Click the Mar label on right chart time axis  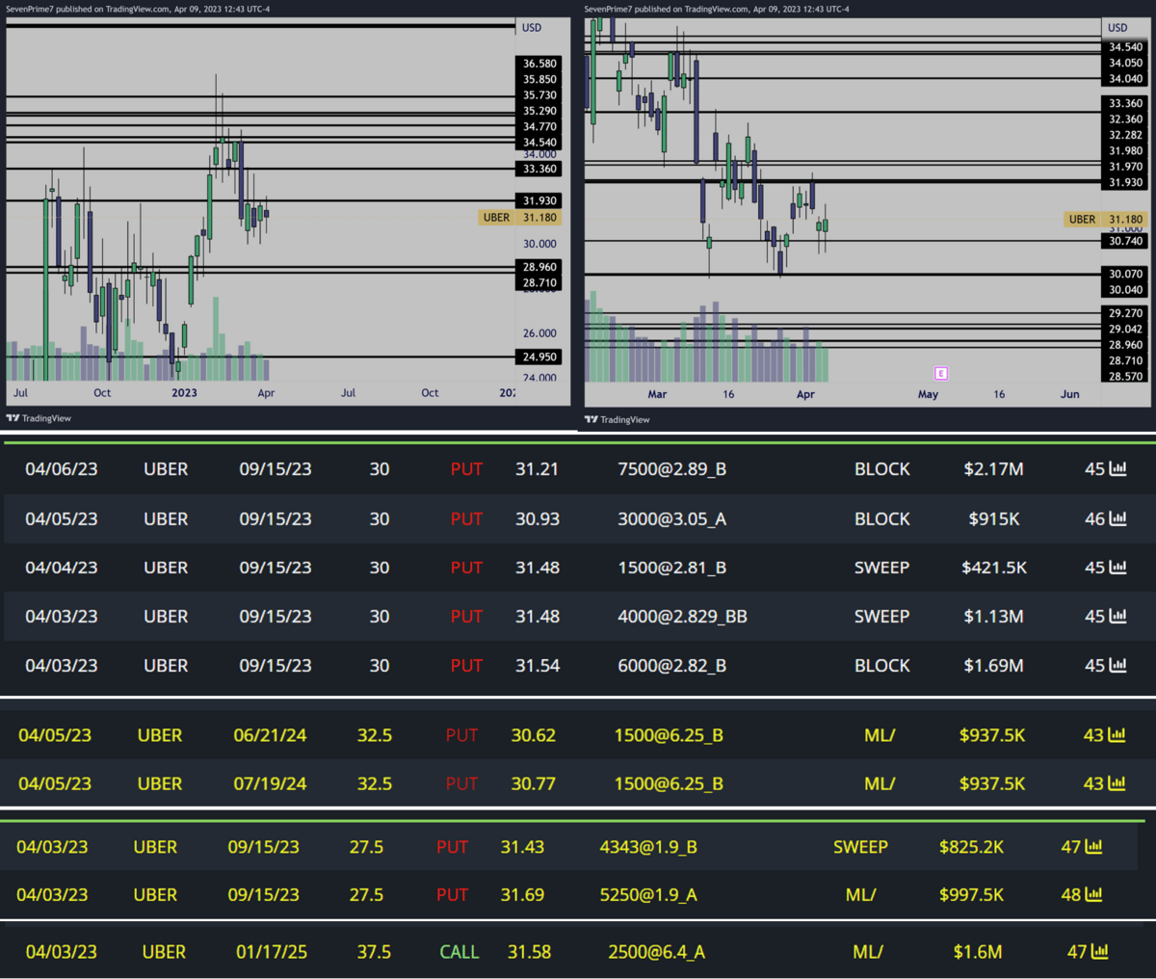pyautogui.click(x=657, y=394)
